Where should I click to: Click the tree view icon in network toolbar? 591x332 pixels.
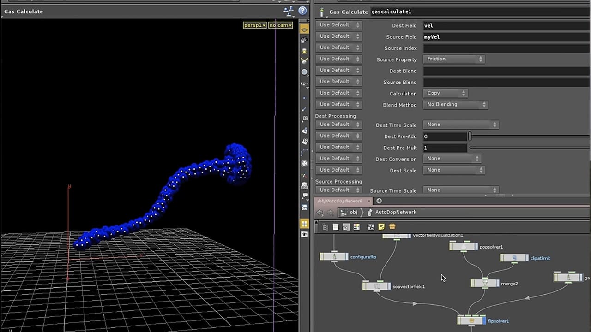(x=326, y=227)
